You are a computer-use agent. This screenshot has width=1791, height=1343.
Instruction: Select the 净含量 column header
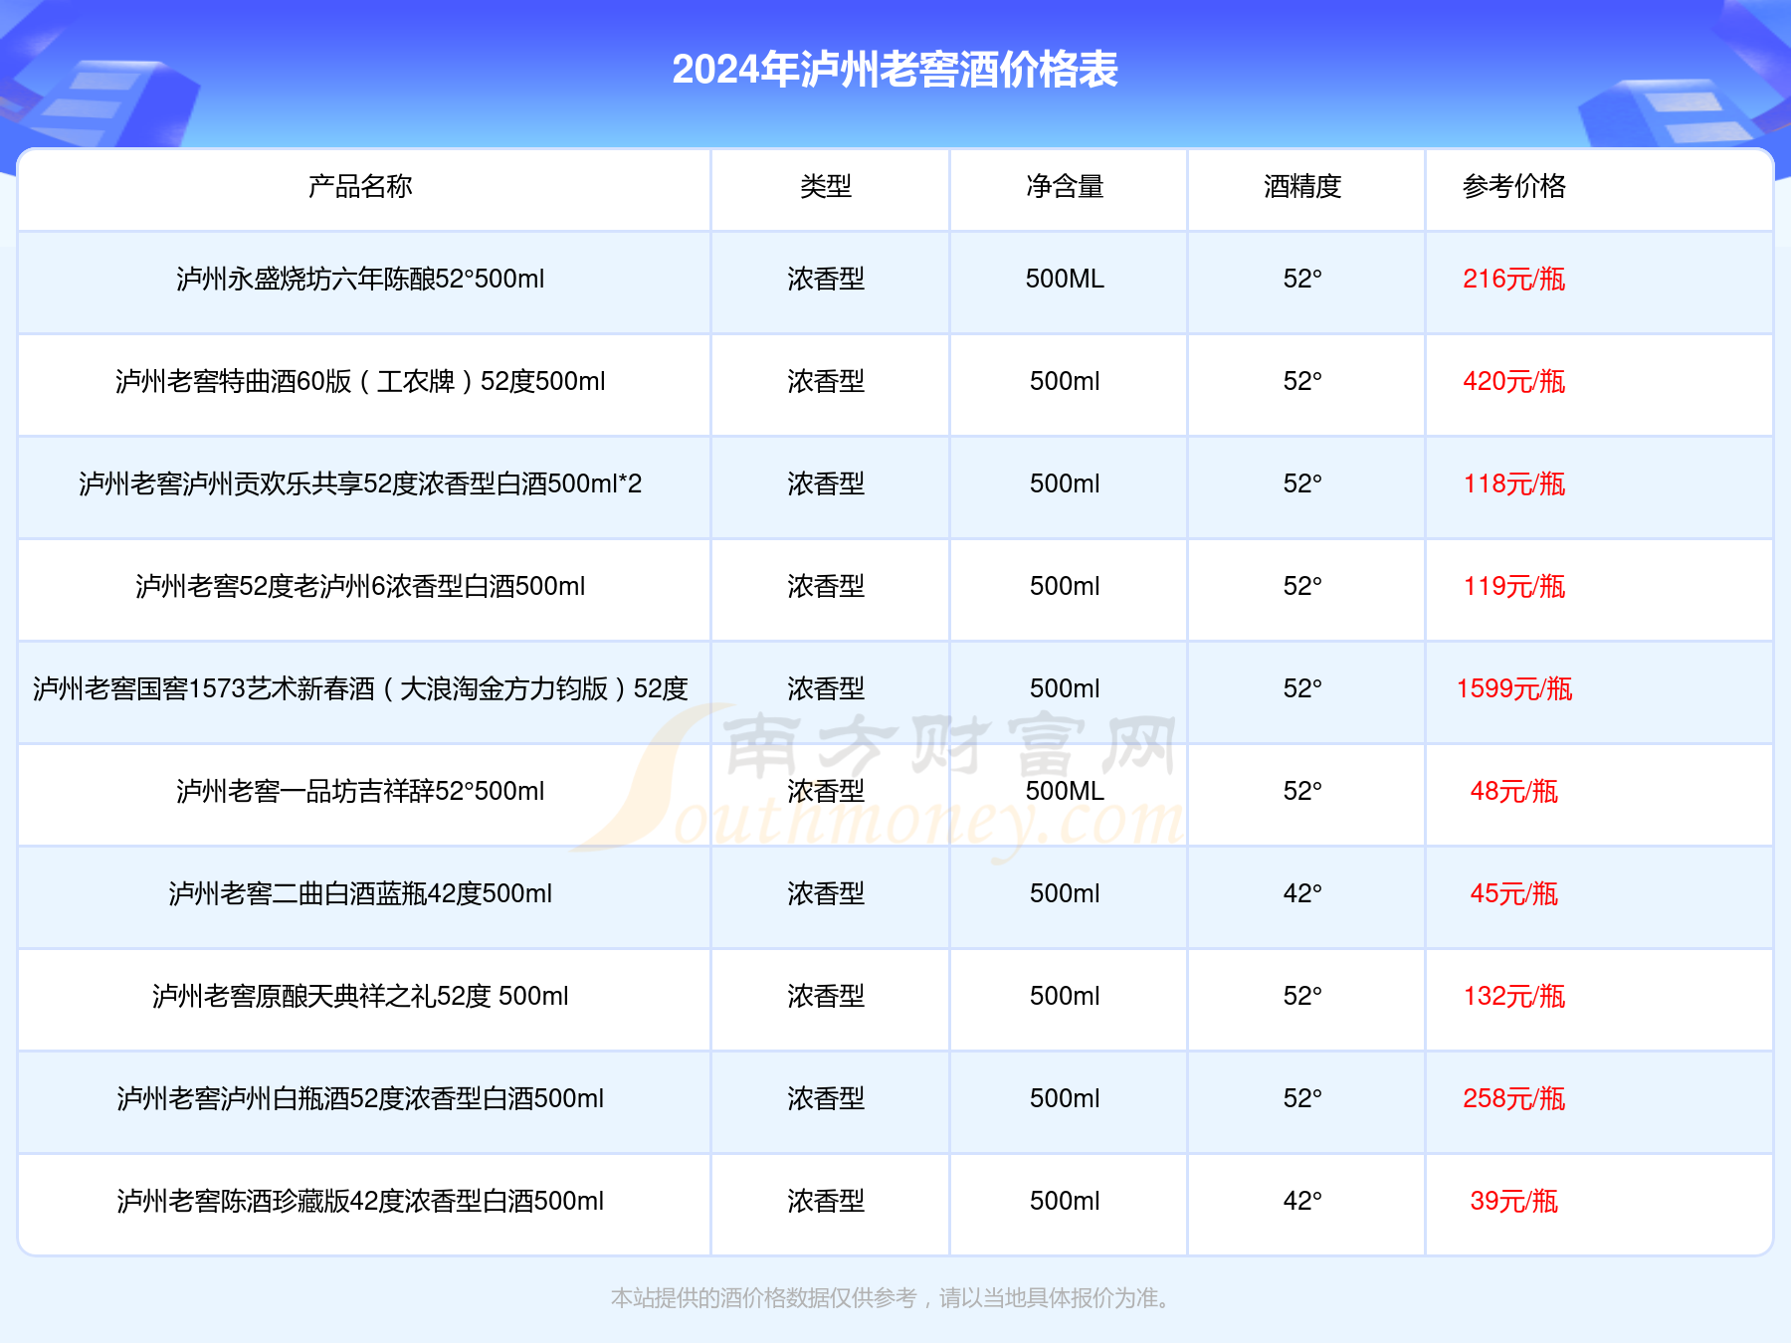pos(1065,186)
